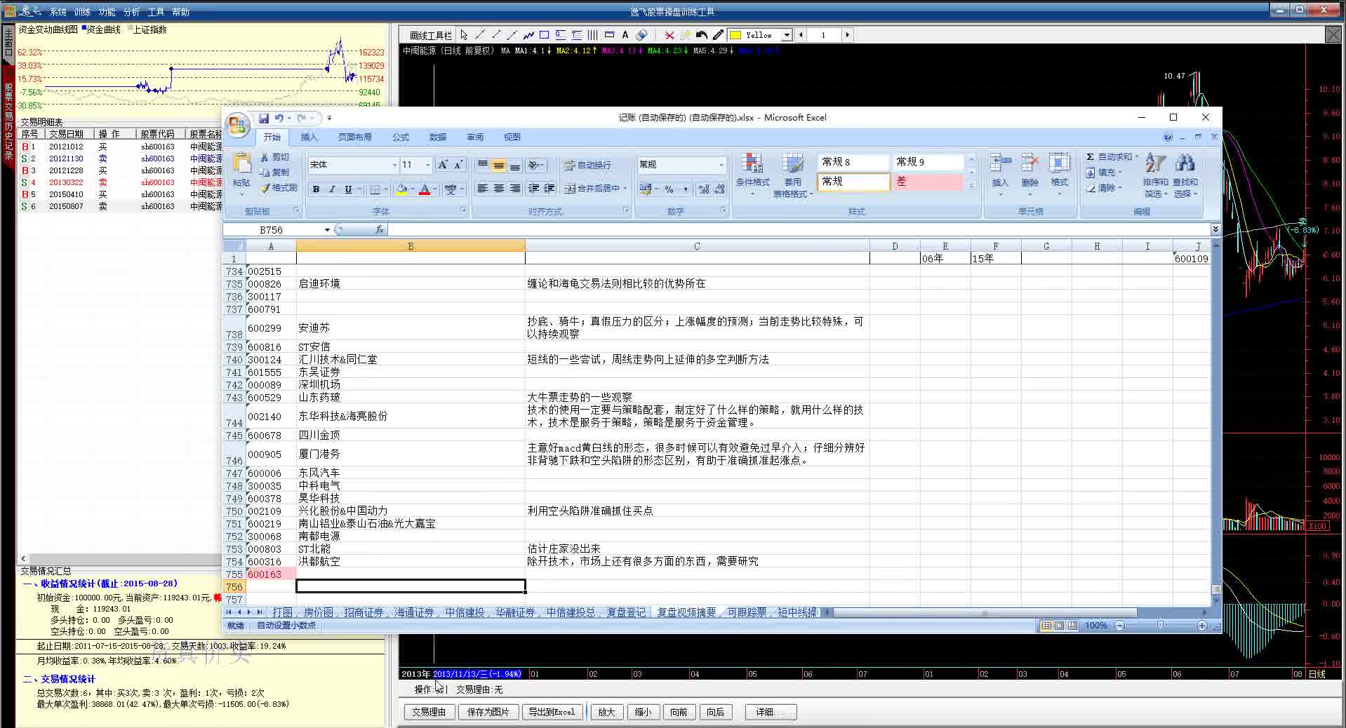Toggle middle vertical alignment button
1346x728 pixels.
point(498,166)
